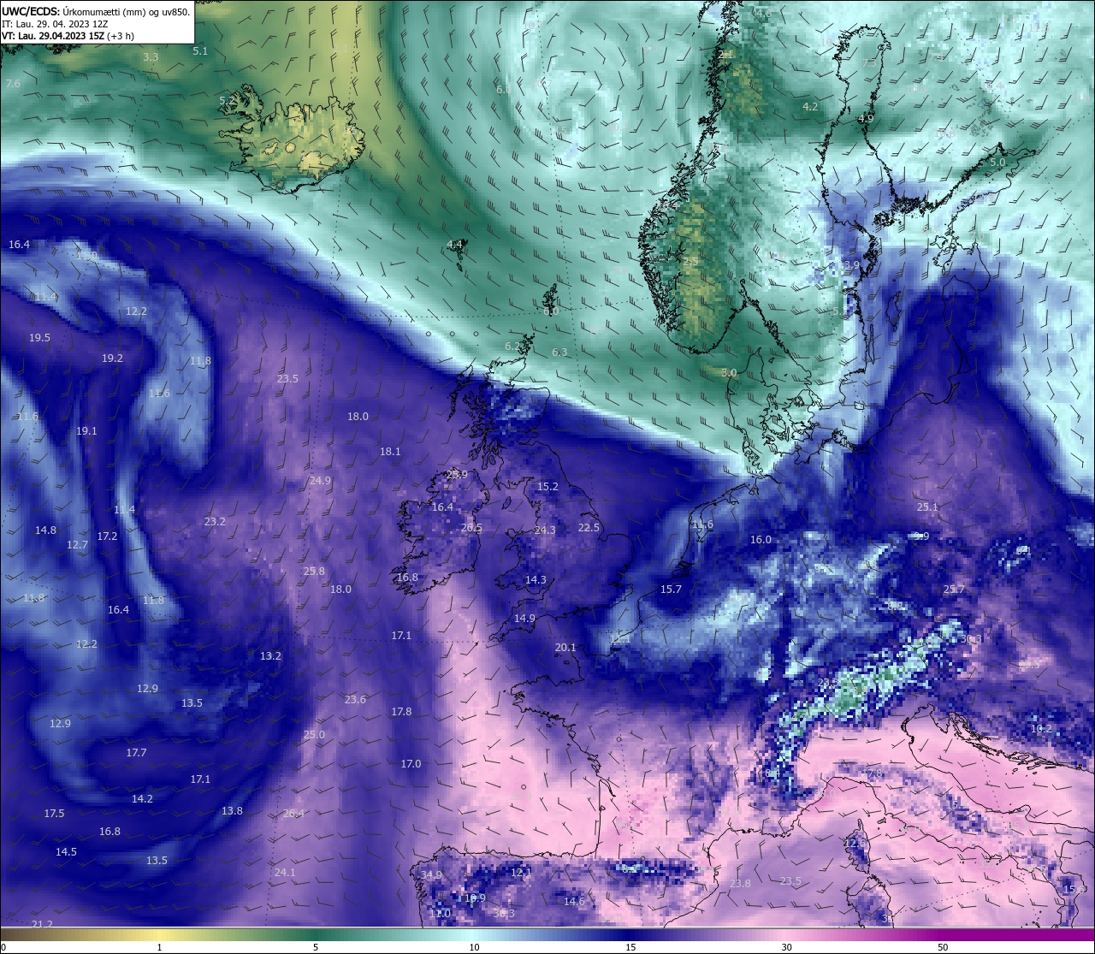The width and height of the screenshot is (1095, 954).
Task: Pick the pink segment of the colour bar near 30
Action: coord(786,933)
